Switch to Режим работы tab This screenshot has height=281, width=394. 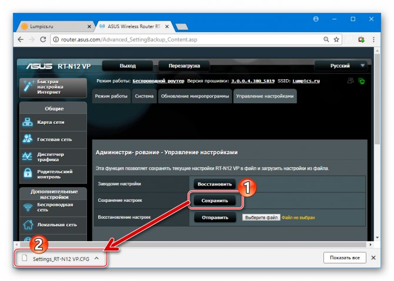[x=111, y=96]
